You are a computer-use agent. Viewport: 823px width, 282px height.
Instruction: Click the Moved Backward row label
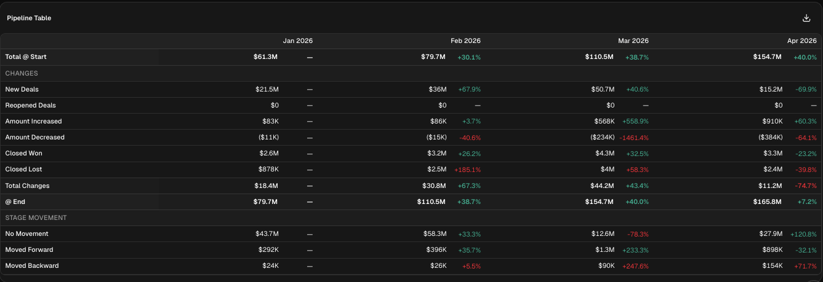pyautogui.click(x=32, y=265)
